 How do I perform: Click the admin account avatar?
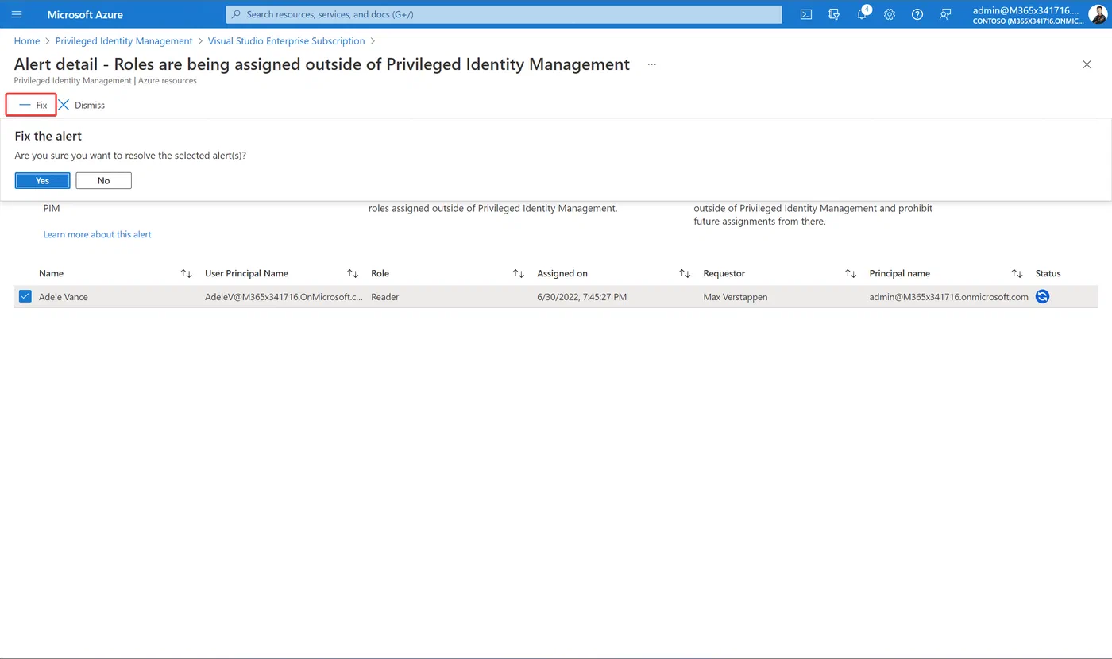tap(1097, 14)
